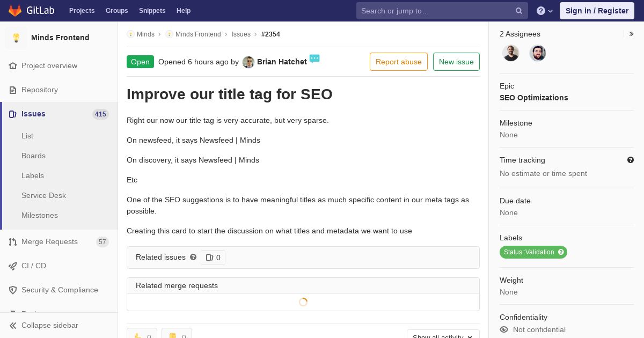Open Milestones under Issues
644x338 pixels.
(40, 215)
